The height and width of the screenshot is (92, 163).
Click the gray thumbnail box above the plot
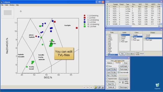[x=8, y=13]
